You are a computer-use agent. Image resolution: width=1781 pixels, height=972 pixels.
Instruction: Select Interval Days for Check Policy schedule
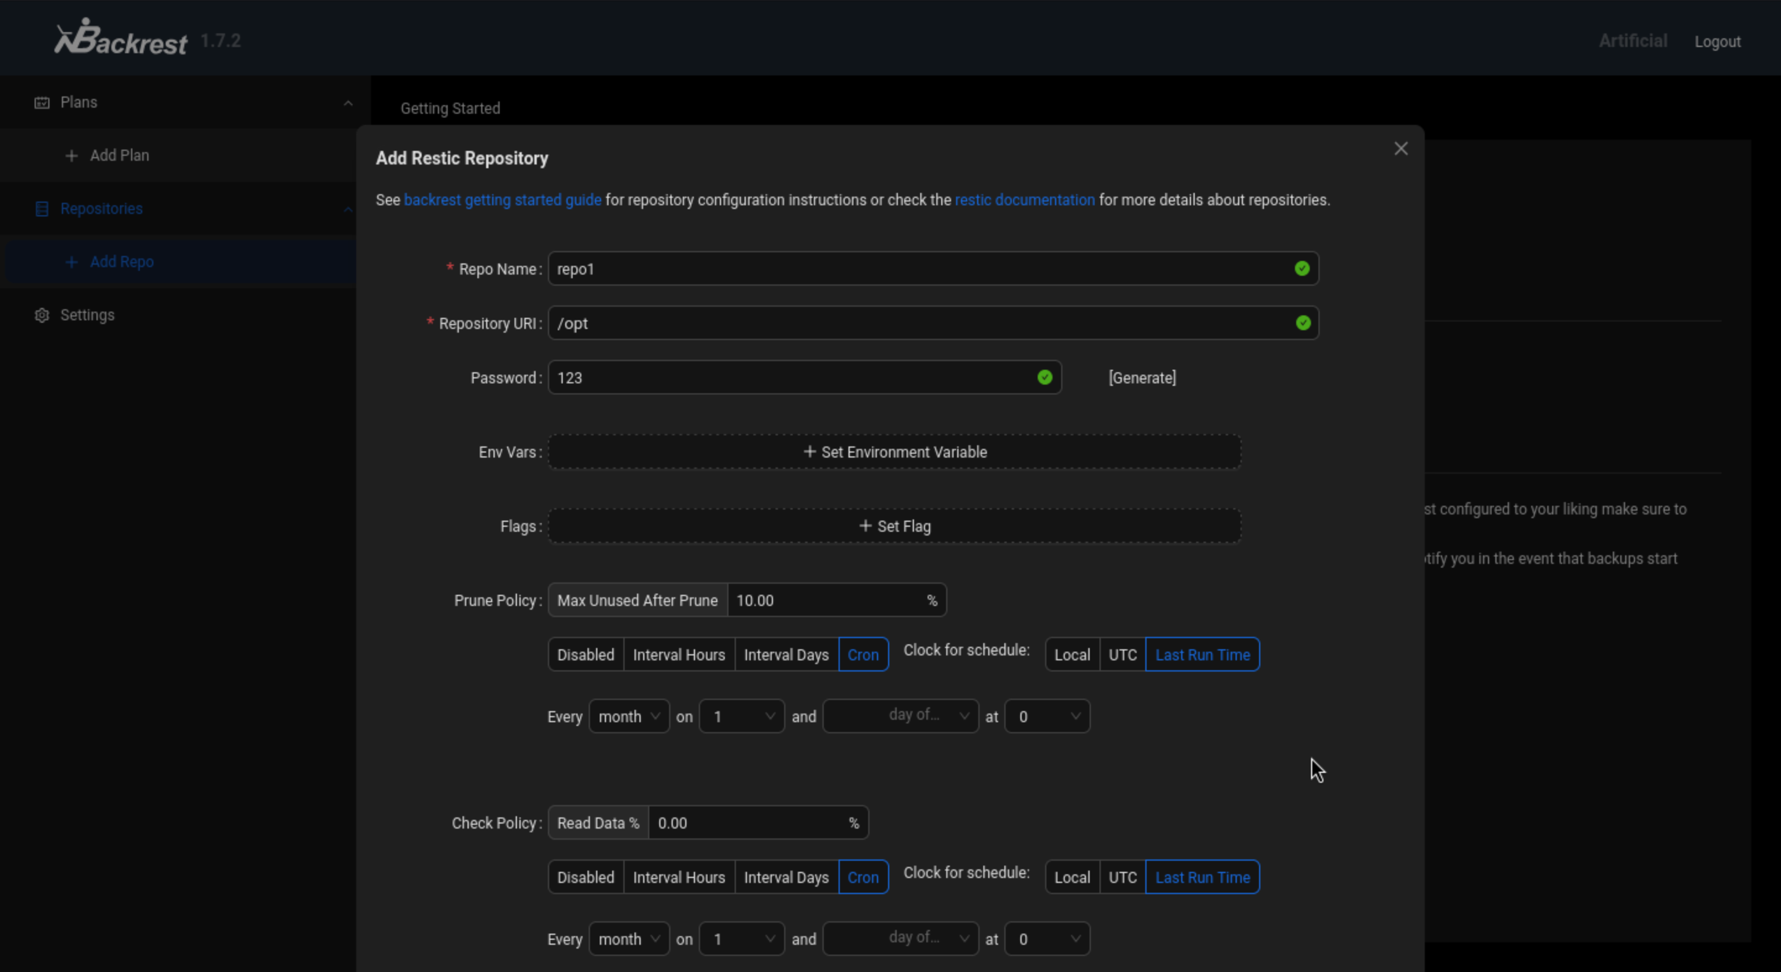[x=785, y=877]
